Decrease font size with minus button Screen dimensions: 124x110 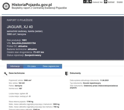85,2
